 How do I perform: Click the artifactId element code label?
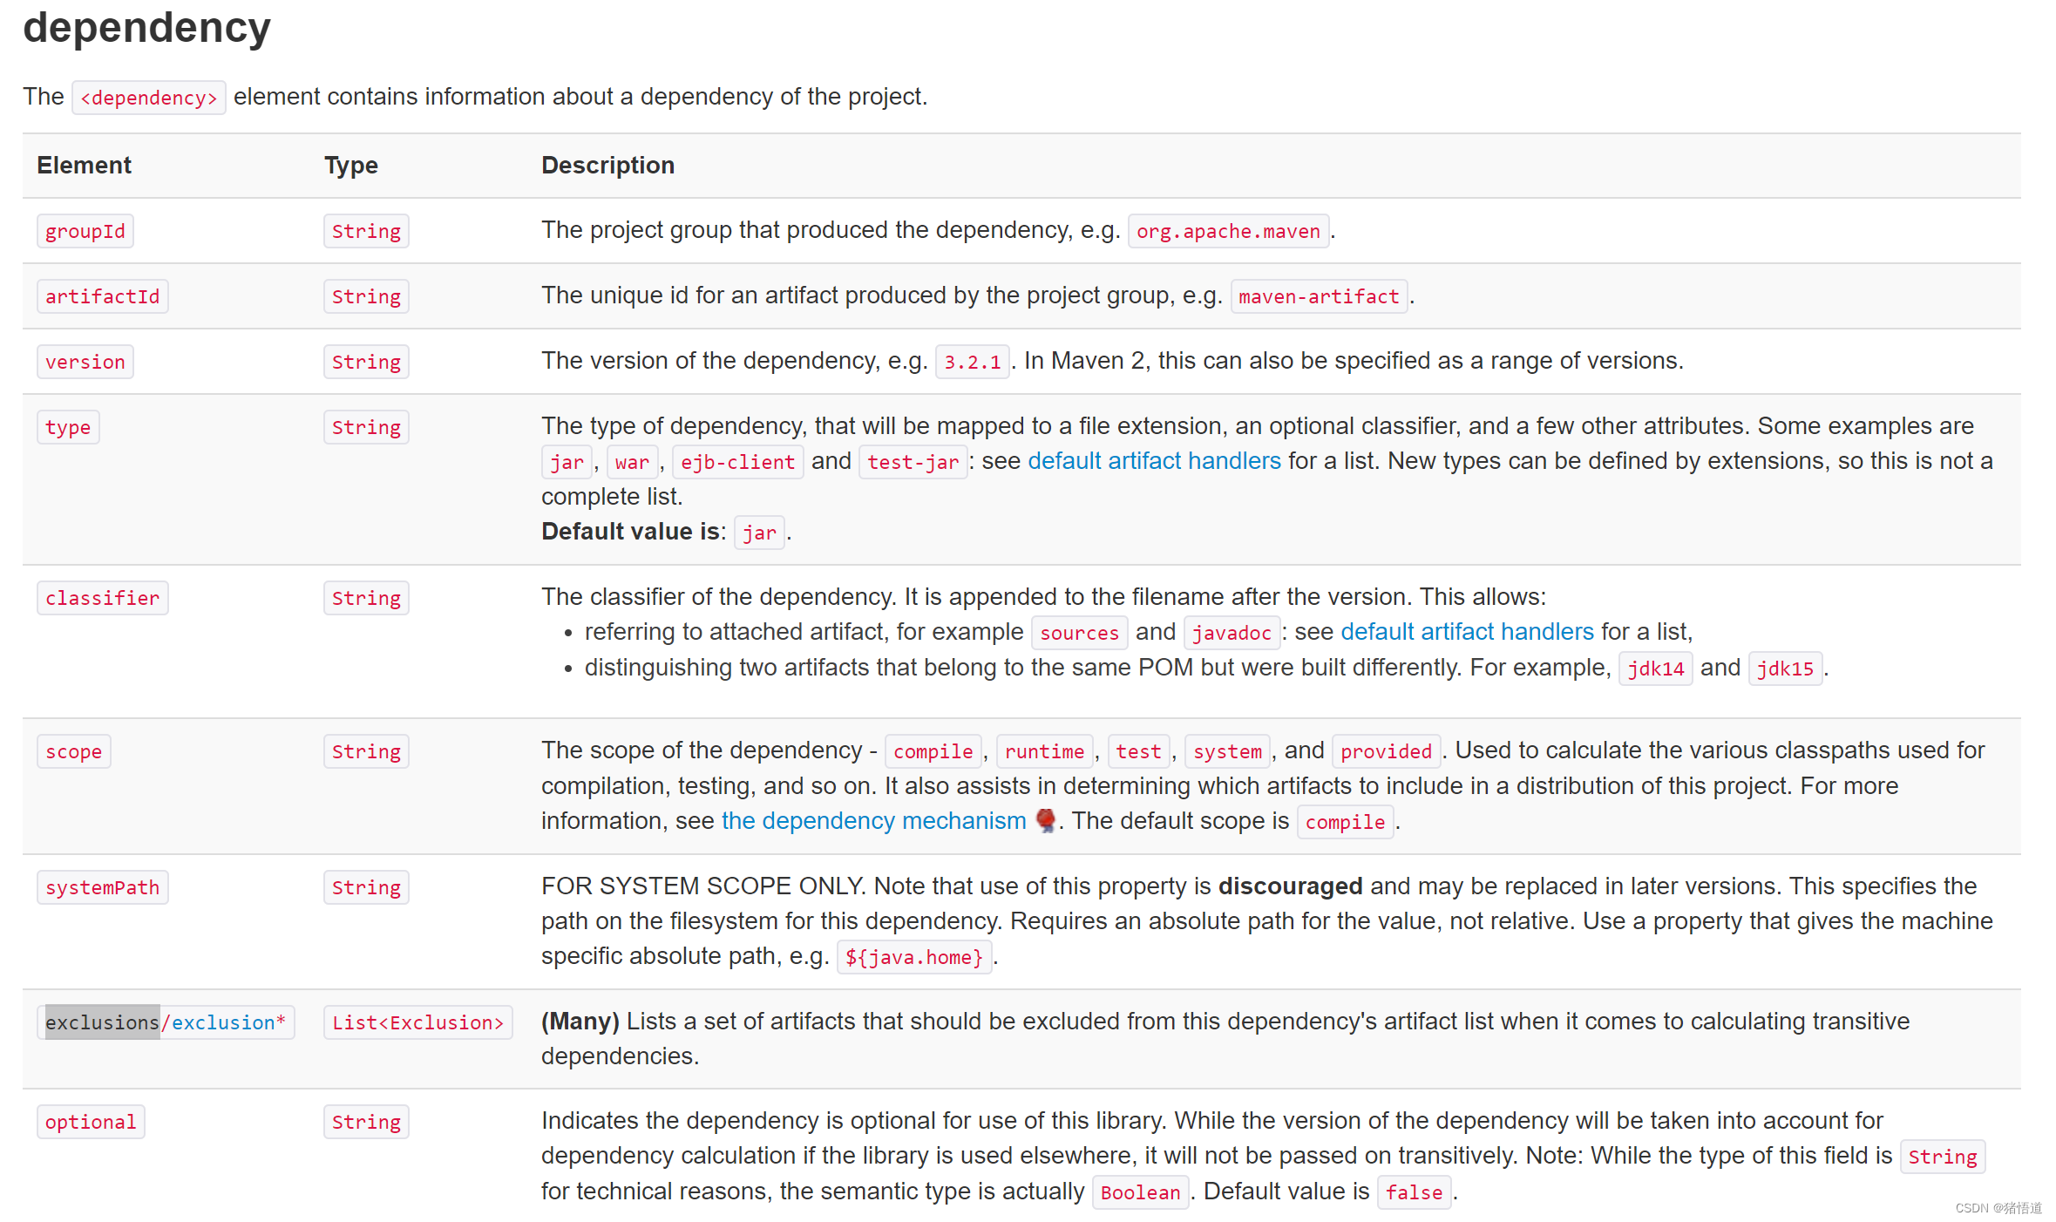click(102, 297)
